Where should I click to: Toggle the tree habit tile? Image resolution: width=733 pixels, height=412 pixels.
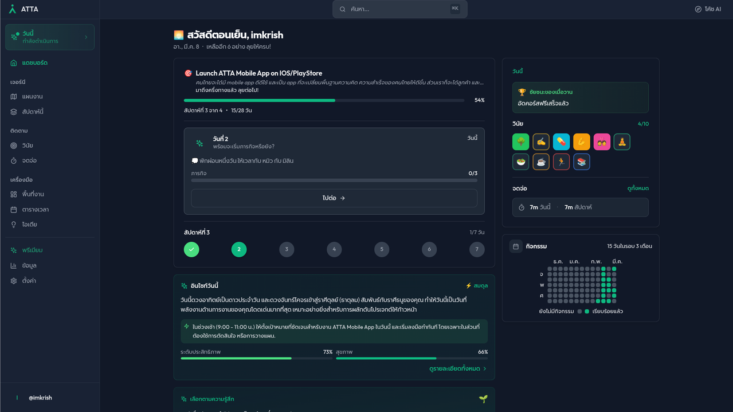coord(520,142)
